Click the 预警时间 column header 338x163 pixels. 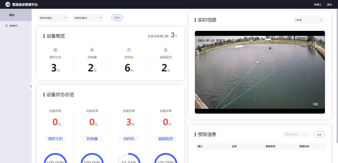304,147
